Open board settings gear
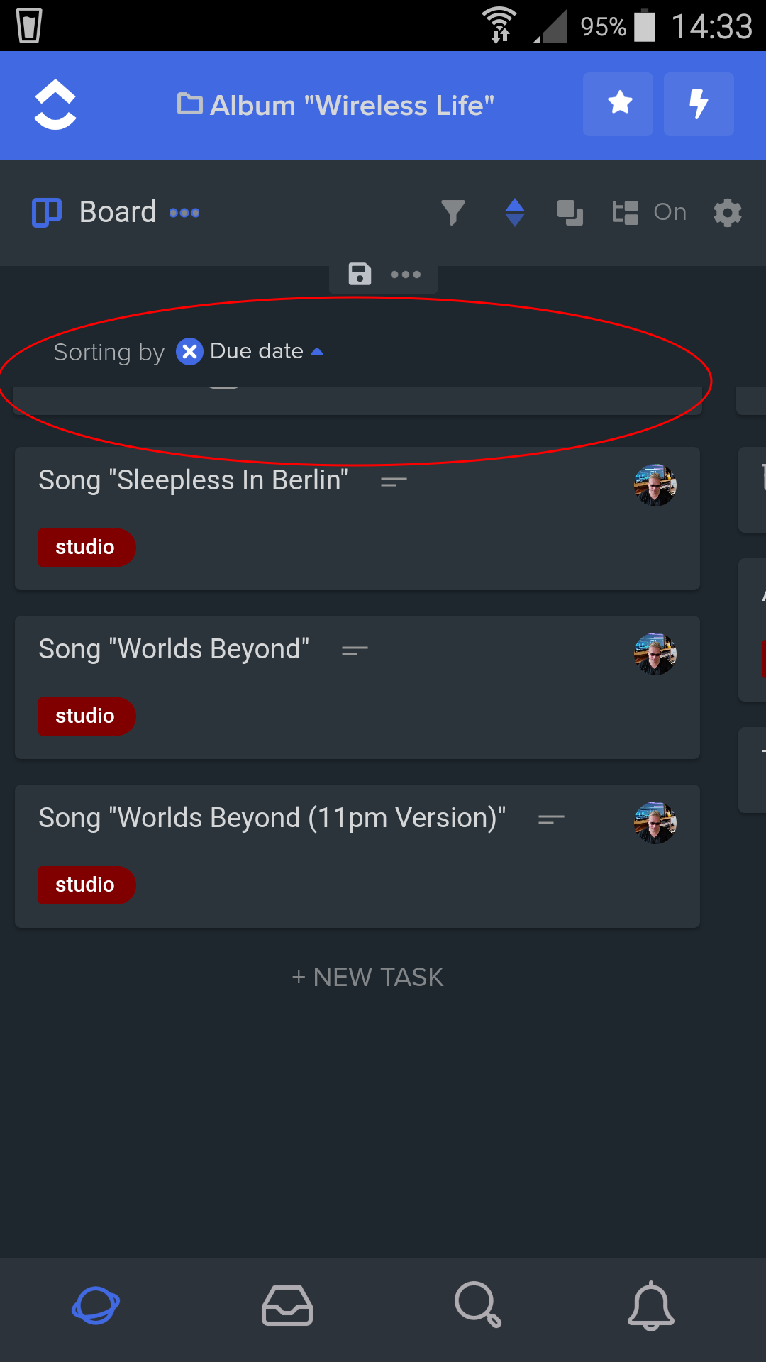This screenshot has height=1362, width=766. 728,212
